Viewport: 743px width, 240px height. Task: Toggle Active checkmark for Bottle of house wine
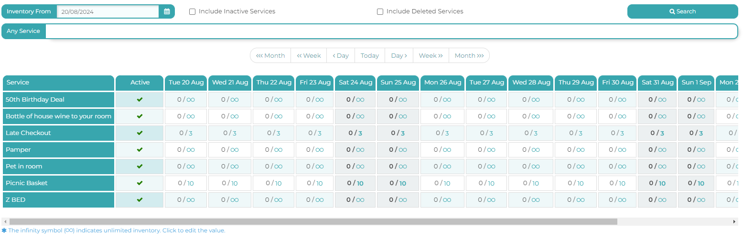click(140, 116)
